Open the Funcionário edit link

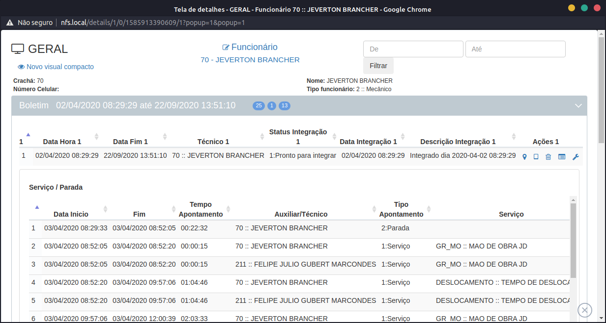pos(250,47)
